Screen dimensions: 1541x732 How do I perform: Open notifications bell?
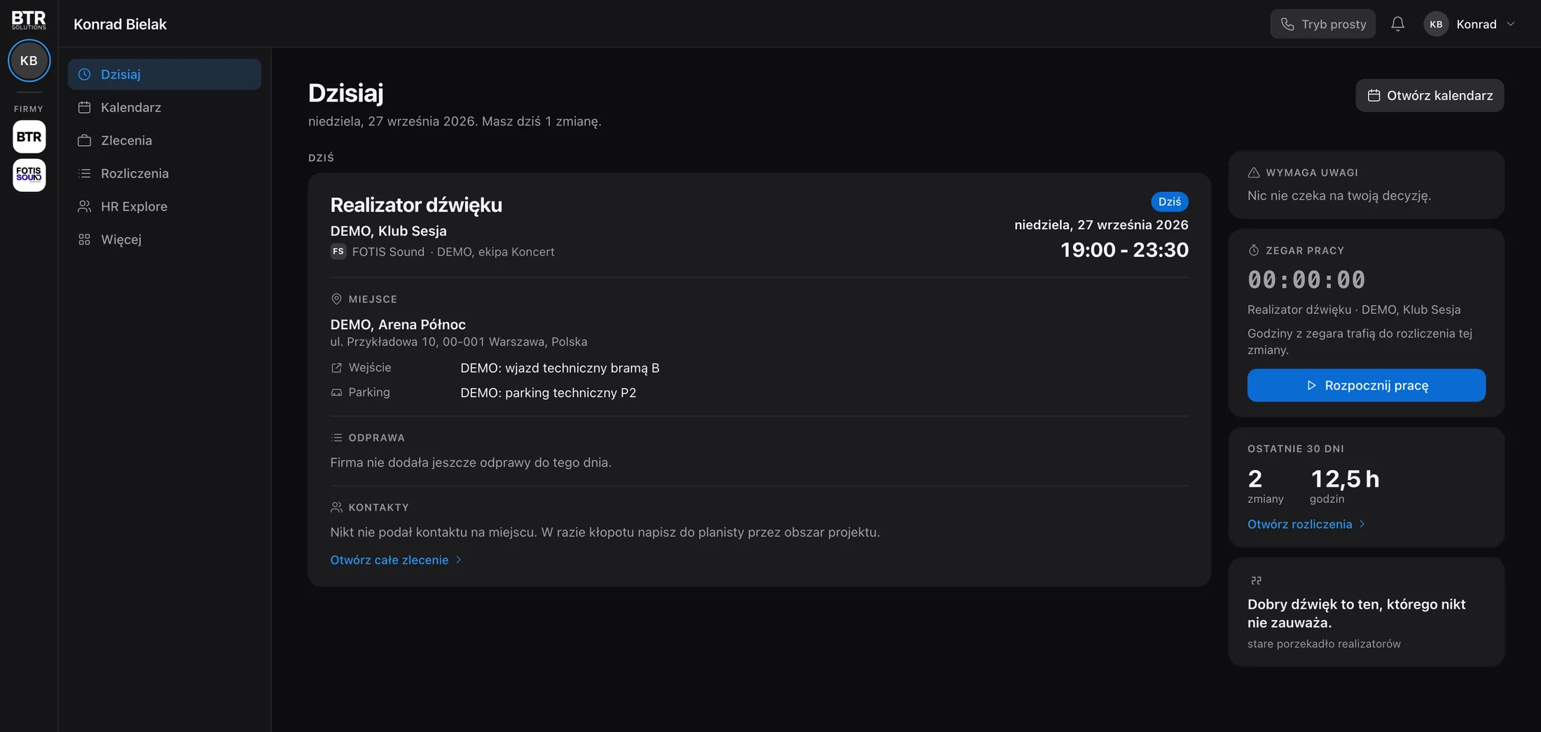pyautogui.click(x=1397, y=24)
